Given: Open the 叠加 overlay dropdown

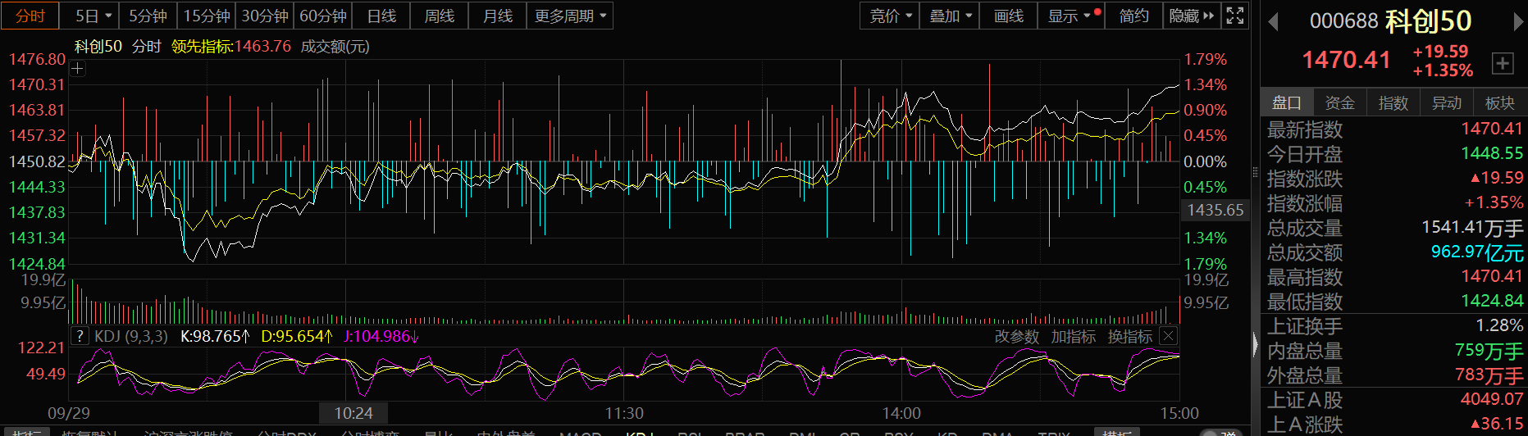Looking at the screenshot, I should [x=950, y=16].
